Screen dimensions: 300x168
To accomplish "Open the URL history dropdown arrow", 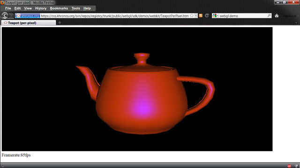I will point(196,16).
